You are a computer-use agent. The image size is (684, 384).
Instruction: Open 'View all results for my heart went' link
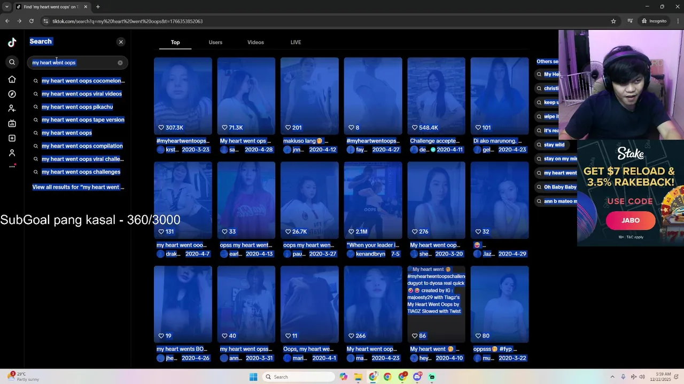(x=78, y=187)
